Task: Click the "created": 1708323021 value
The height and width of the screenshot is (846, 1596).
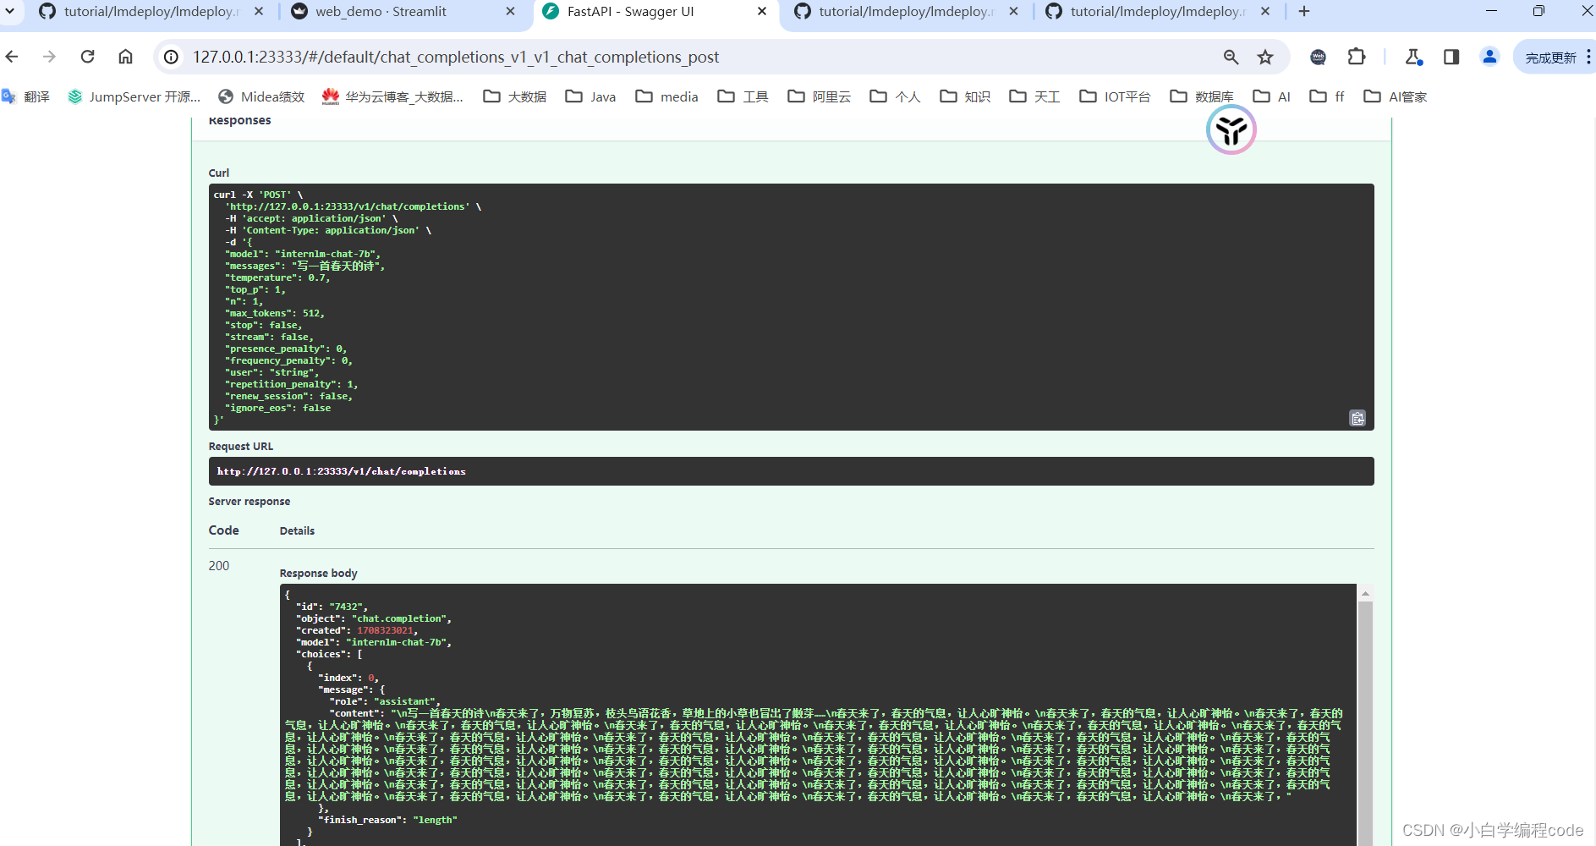Action: (x=385, y=630)
